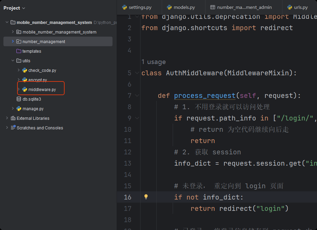Collapse the mobile_number_management_system root folder
Screen dimensions: 317x230
tap(7, 22)
